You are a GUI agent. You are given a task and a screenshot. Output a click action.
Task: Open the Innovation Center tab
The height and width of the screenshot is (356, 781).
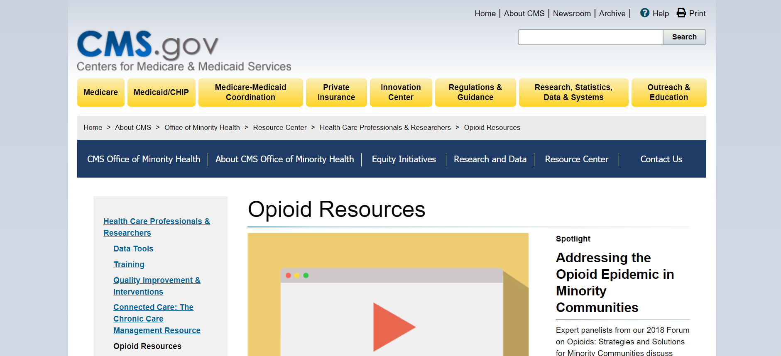click(401, 93)
